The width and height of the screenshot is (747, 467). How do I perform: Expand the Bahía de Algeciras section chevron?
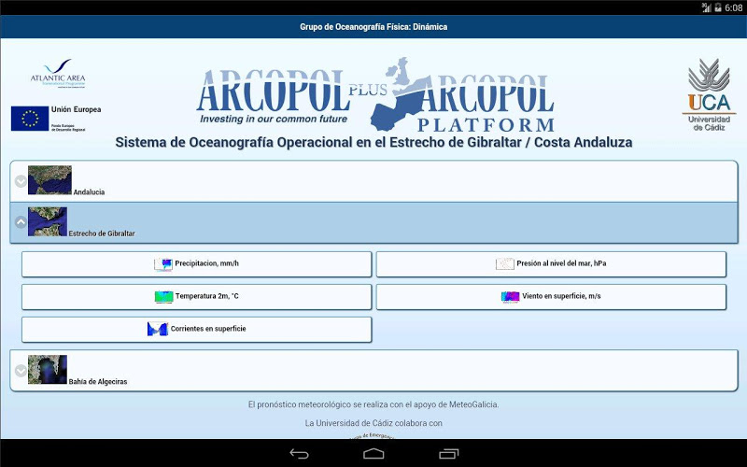[21, 370]
